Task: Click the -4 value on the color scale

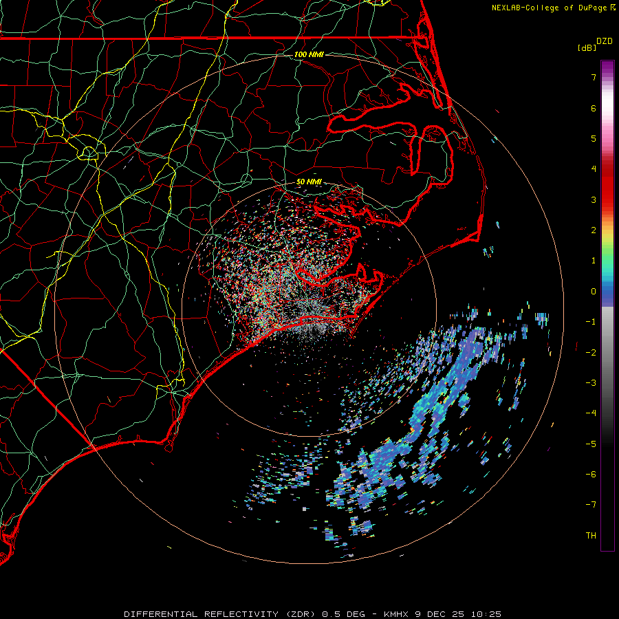Action: tap(591, 413)
